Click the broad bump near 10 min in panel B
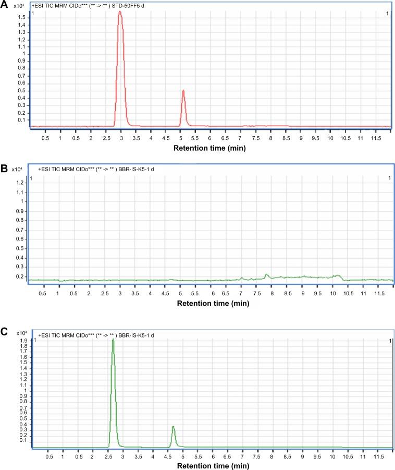Screen dimensions: 395x470 click(338, 278)
